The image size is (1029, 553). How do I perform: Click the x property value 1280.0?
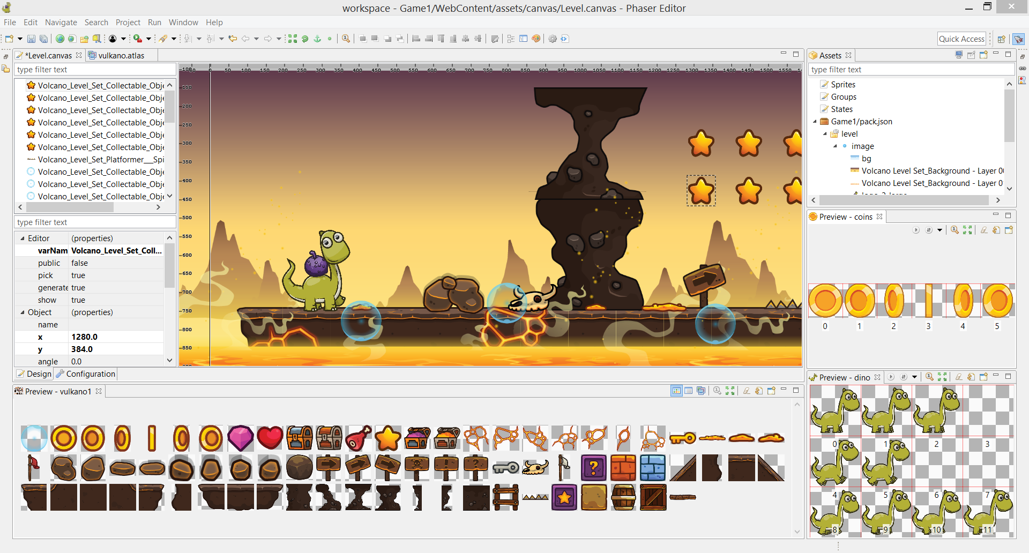pos(84,337)
